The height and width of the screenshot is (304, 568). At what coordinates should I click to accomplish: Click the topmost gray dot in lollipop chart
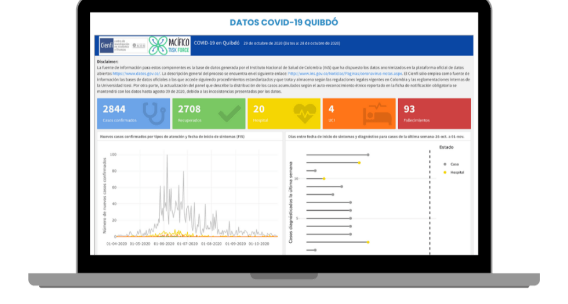368,155
